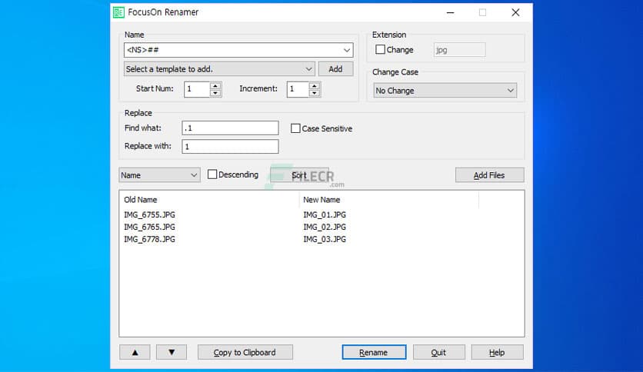Click the Add template button

click(335, 69)
